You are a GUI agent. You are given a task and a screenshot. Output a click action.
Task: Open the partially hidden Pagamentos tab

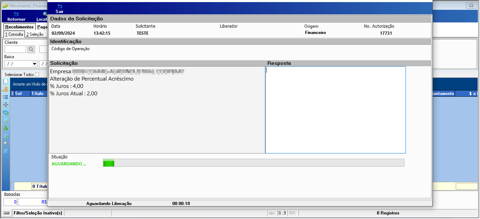click(42, 27)
